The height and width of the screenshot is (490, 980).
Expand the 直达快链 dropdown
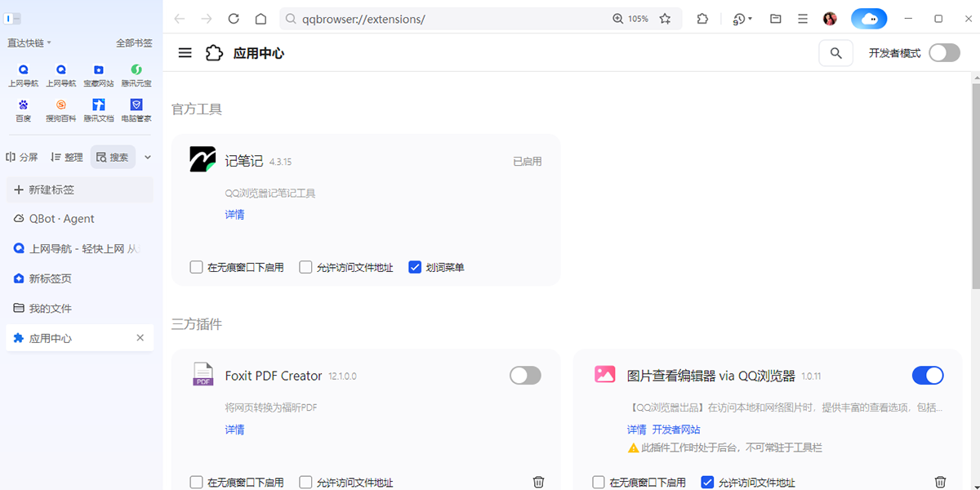pyautogui.click(x=29, y=42)
